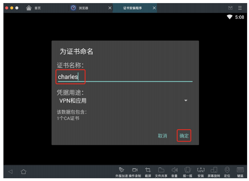
Task: Open the VPN和应用 combo box
Action: pyautogui.click(x=124, y=101)
